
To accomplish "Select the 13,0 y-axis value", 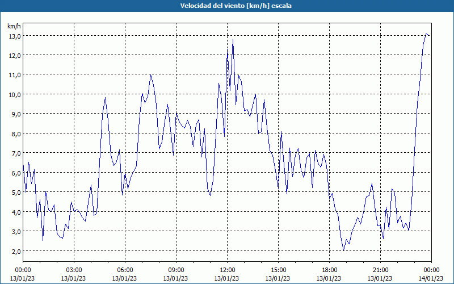I will [15, 36].
